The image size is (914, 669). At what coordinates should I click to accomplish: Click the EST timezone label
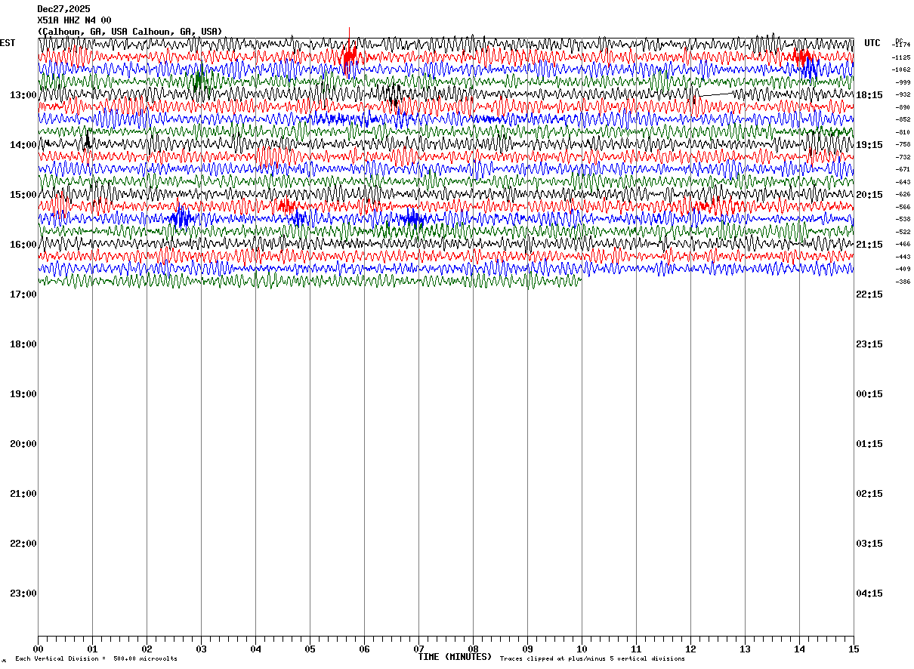8,43
